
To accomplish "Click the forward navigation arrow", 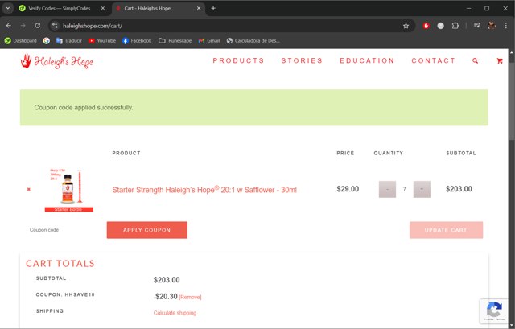I will [x=23, y=26].
